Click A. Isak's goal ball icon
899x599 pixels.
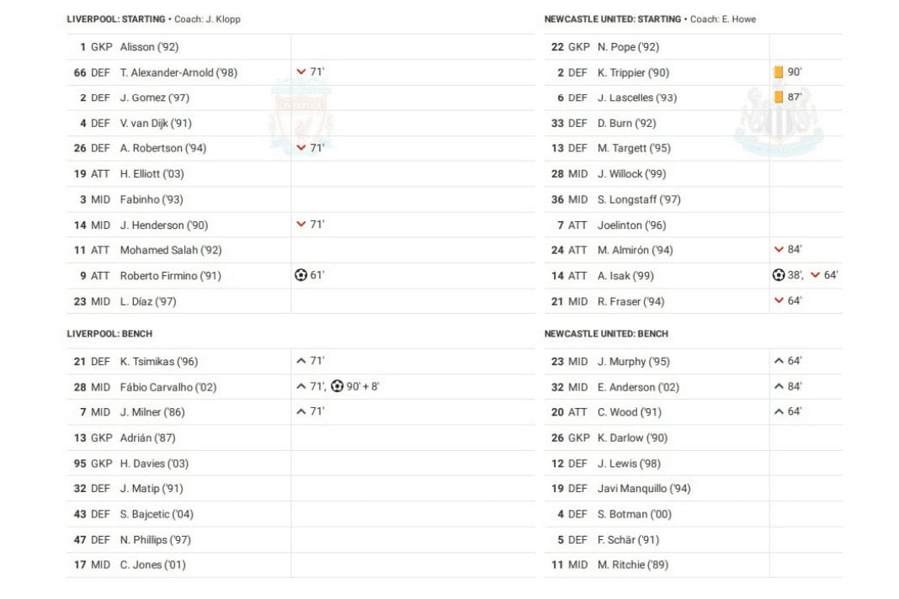[x=779, y=275]
